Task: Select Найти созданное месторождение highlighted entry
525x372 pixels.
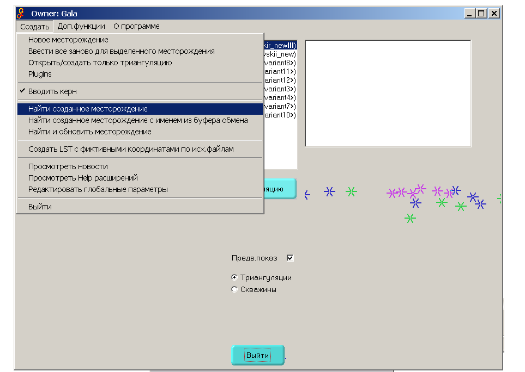Action: (140, 109)
